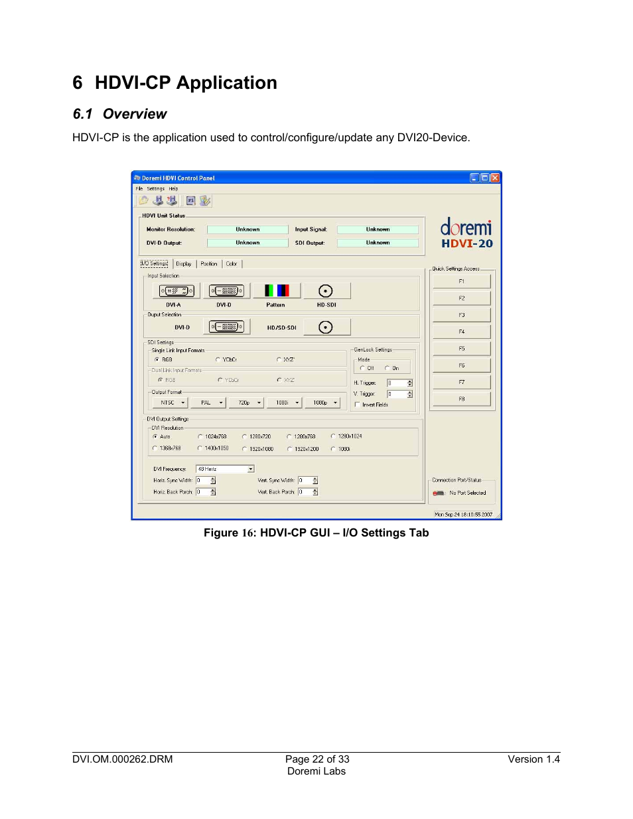Screen dimensions: 633x819
Task: Click the Monitor Resolution Unknown status field
Action: (247, 229)
